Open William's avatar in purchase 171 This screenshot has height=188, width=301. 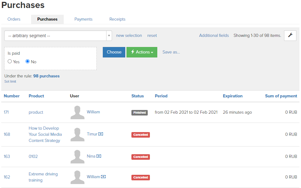[x=77, y=112]
